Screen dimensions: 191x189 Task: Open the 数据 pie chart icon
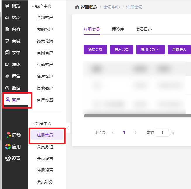(7, 88)
